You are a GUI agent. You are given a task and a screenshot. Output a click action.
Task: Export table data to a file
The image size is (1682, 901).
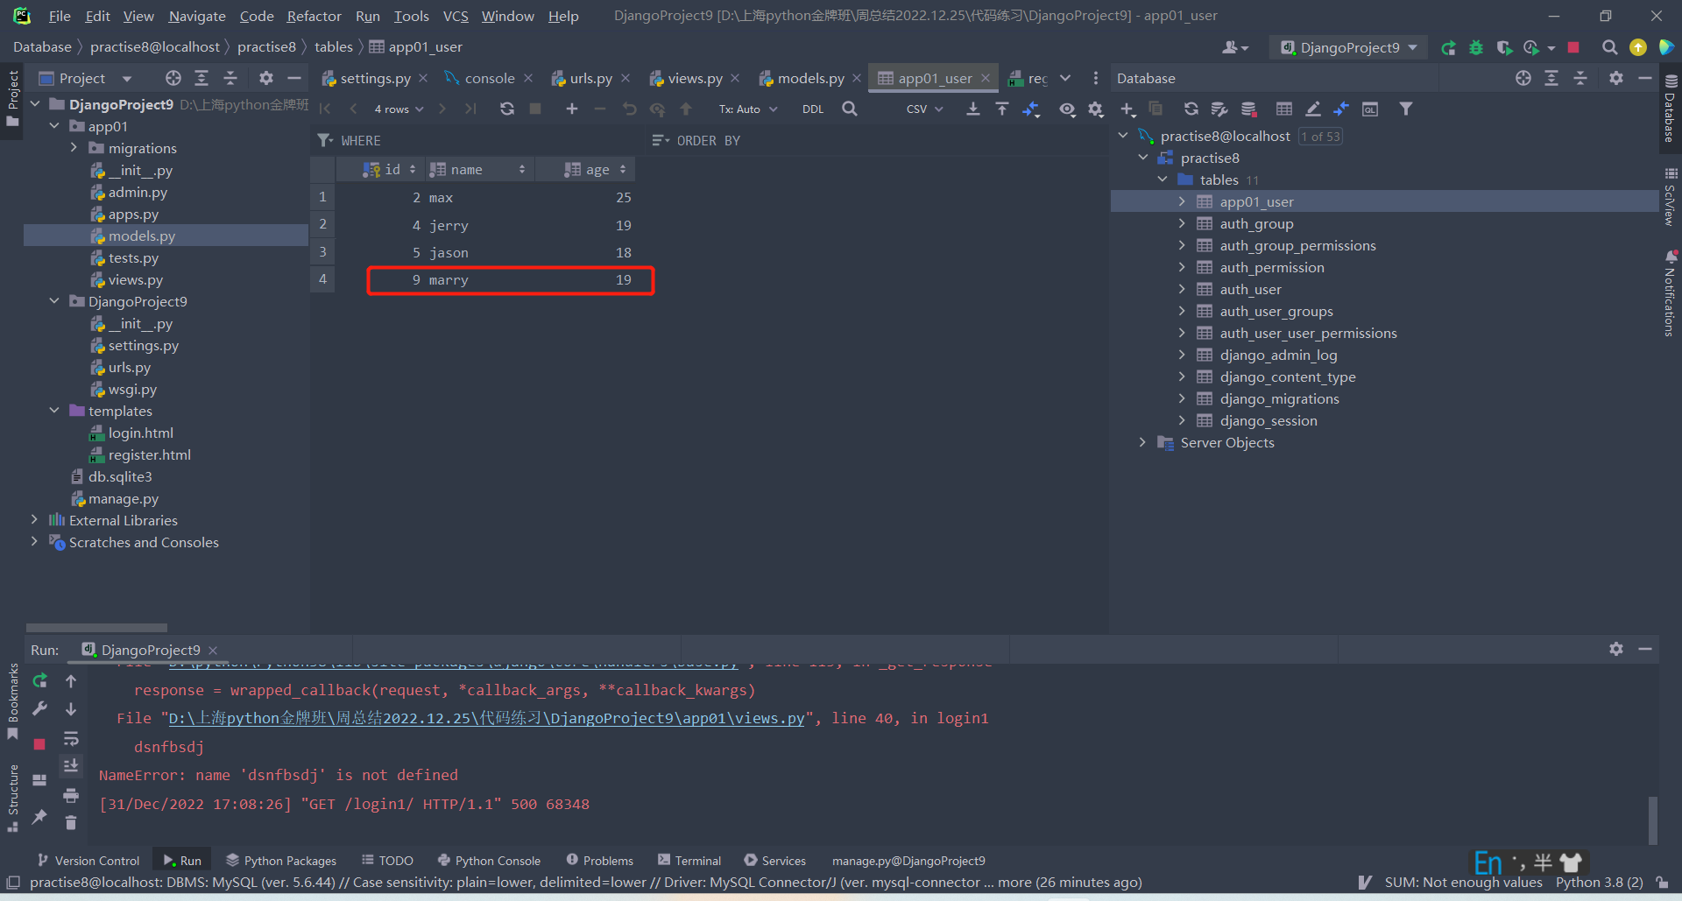(x=973, y=109)
